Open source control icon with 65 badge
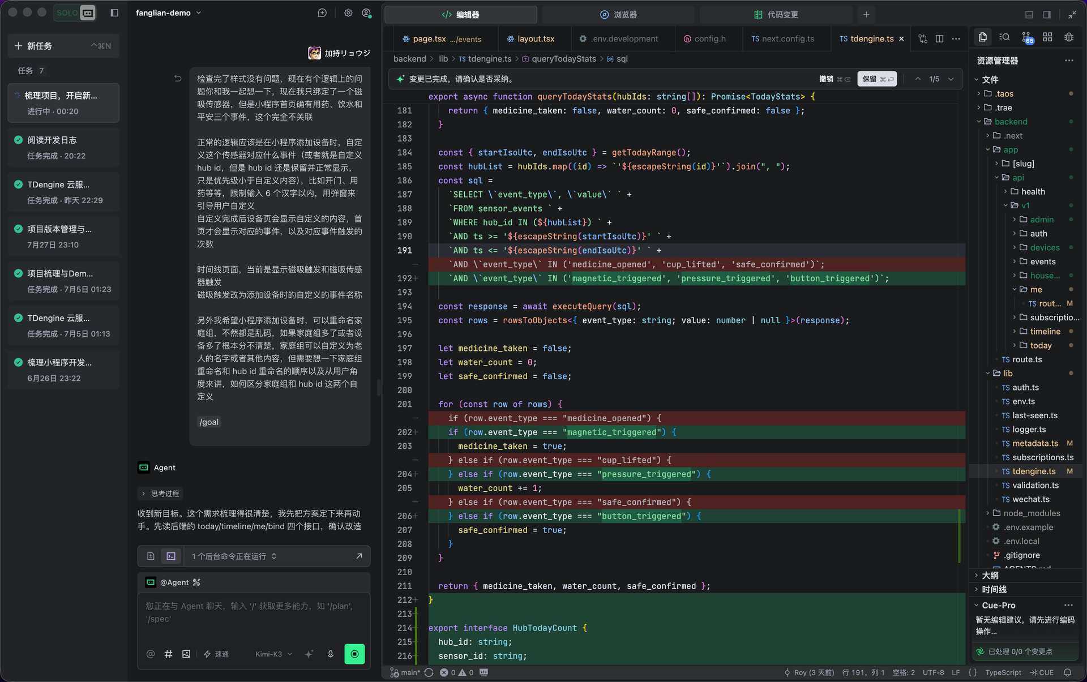Image resolution: width=1087 pixels, height=682 pixels. coord(1026,37)
